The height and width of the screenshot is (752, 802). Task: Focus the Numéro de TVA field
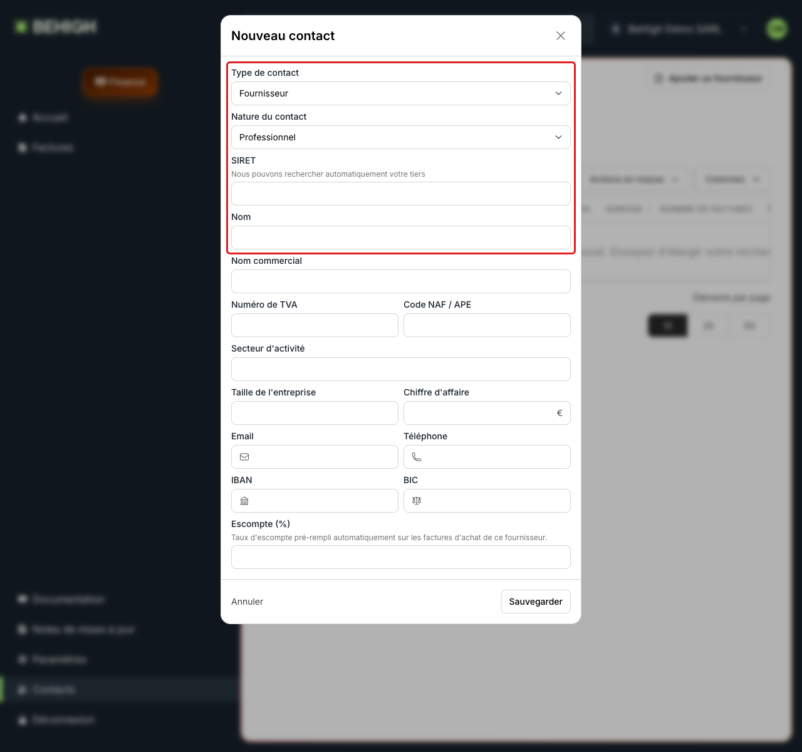(315, 325)
